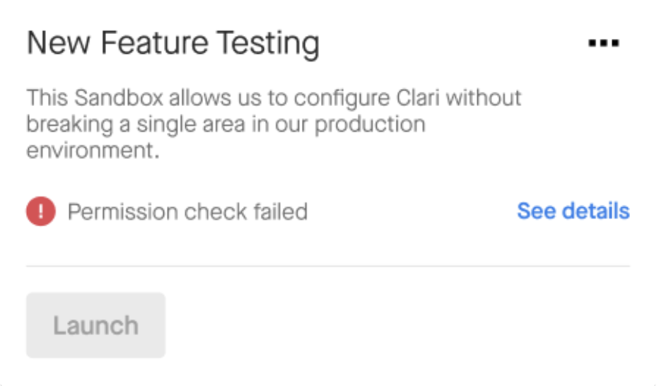This screenshot has height=386, width=659.
Task: Click the word Testing in card title
Action: 269,43
